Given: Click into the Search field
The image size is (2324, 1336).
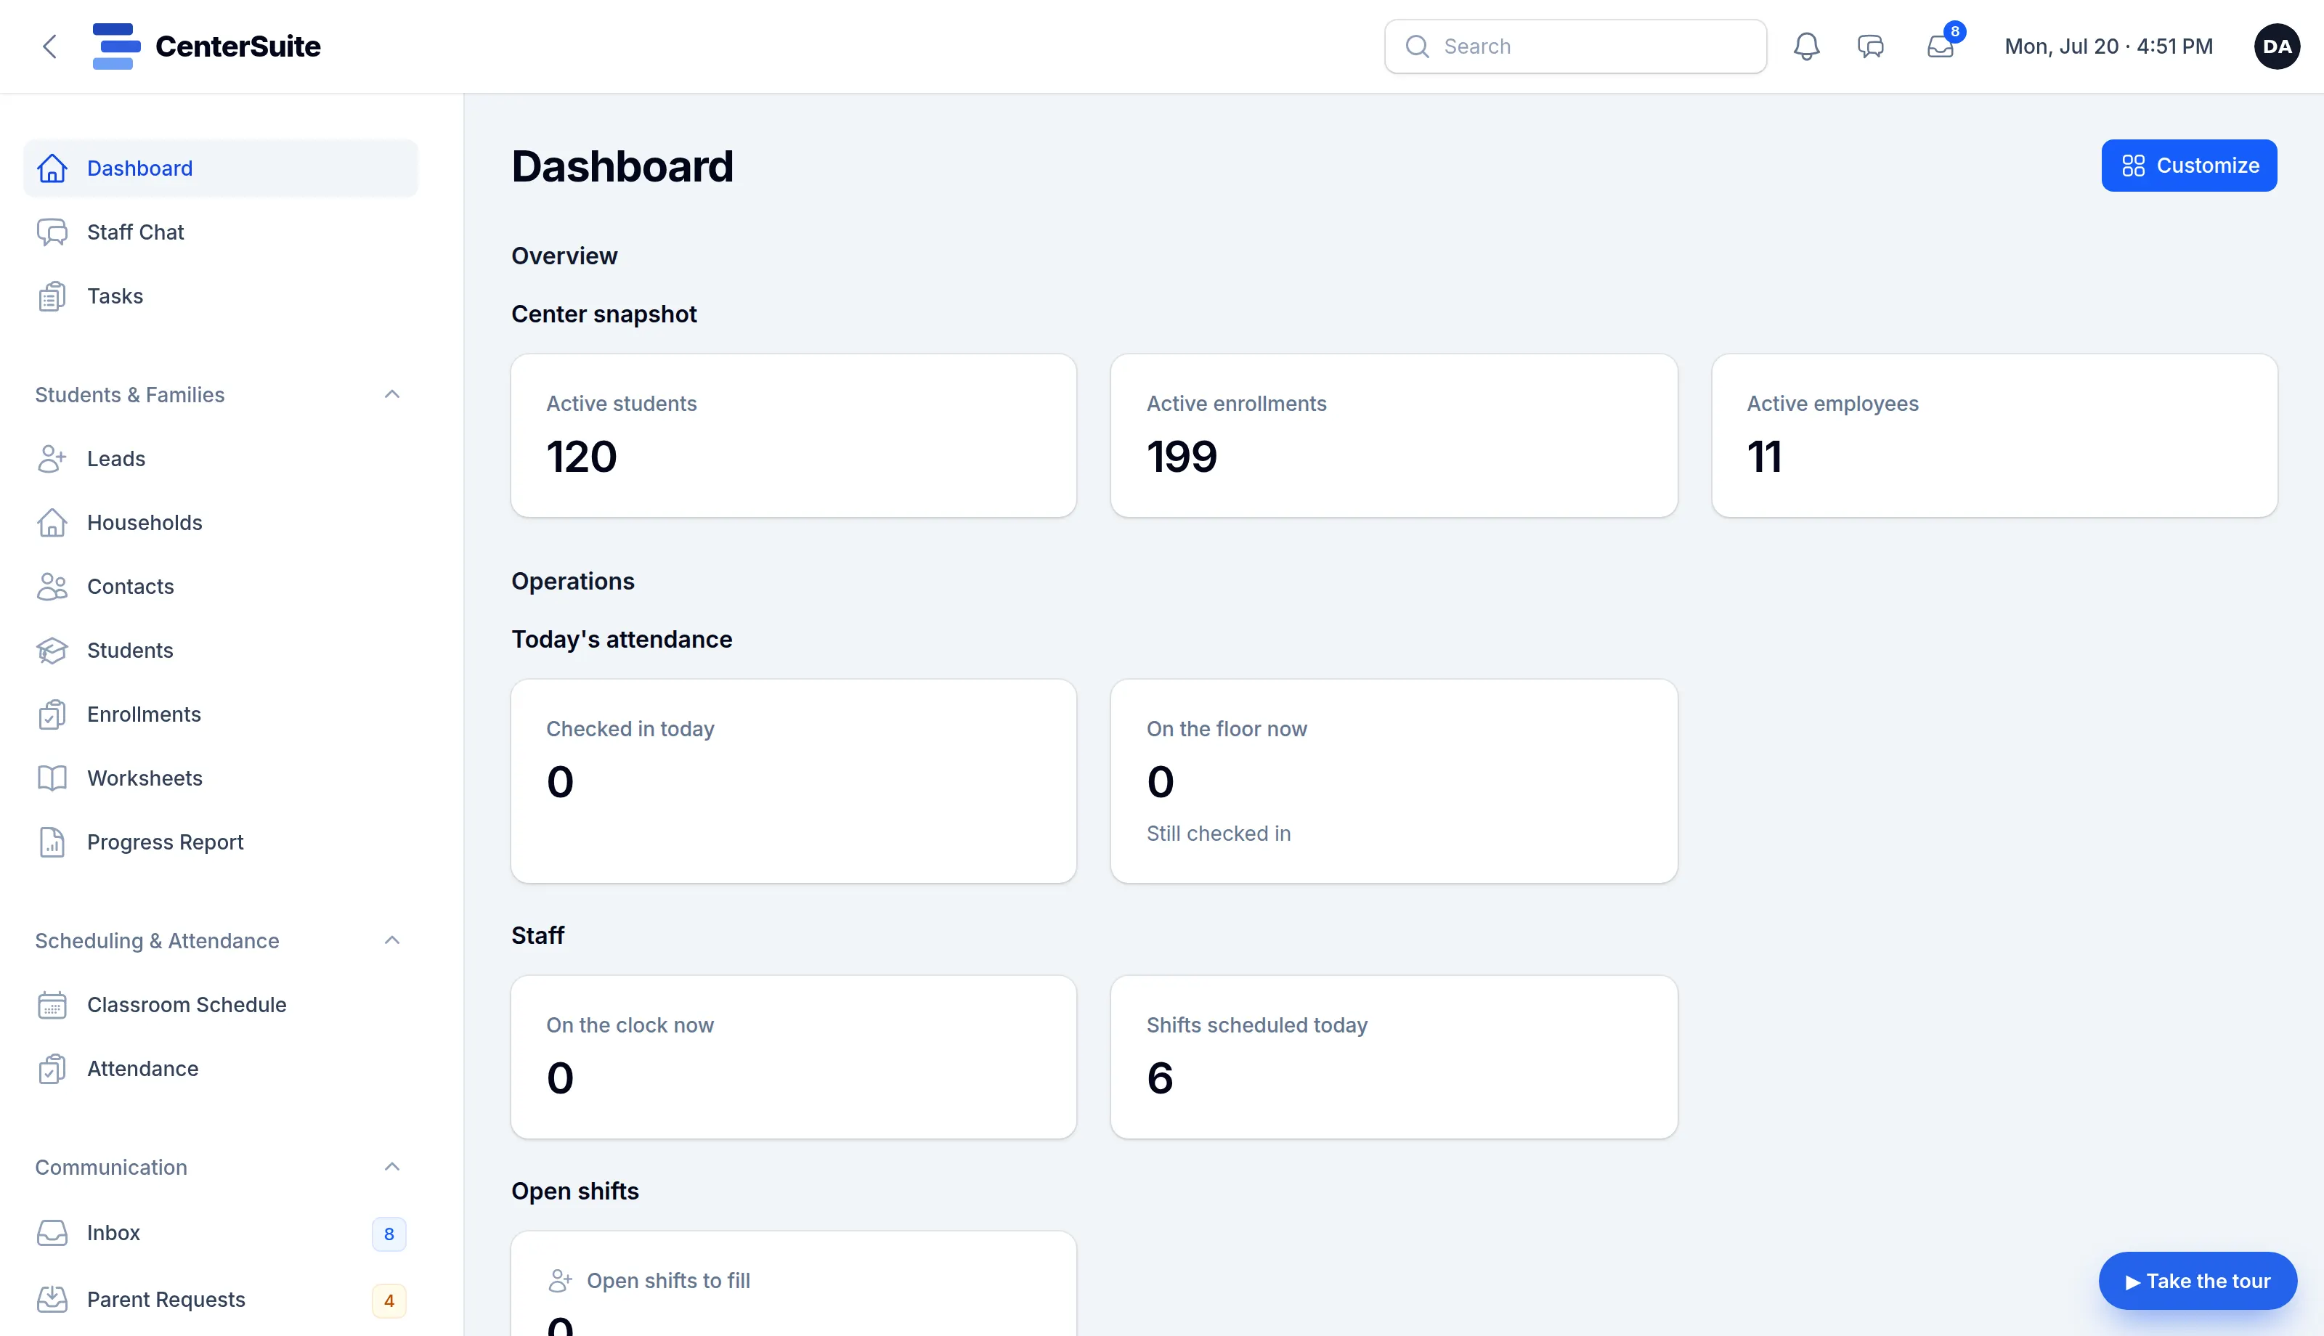Looking at the screenshot, I should tap(1575, 46).
